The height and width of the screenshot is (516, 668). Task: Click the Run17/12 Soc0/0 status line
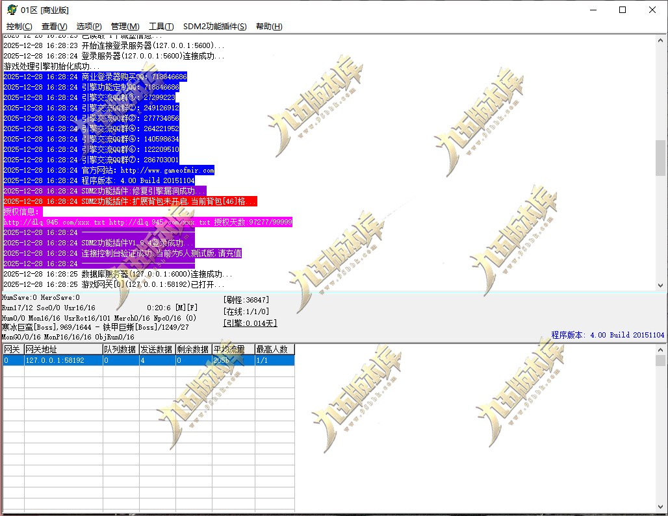tap(49, 308)
